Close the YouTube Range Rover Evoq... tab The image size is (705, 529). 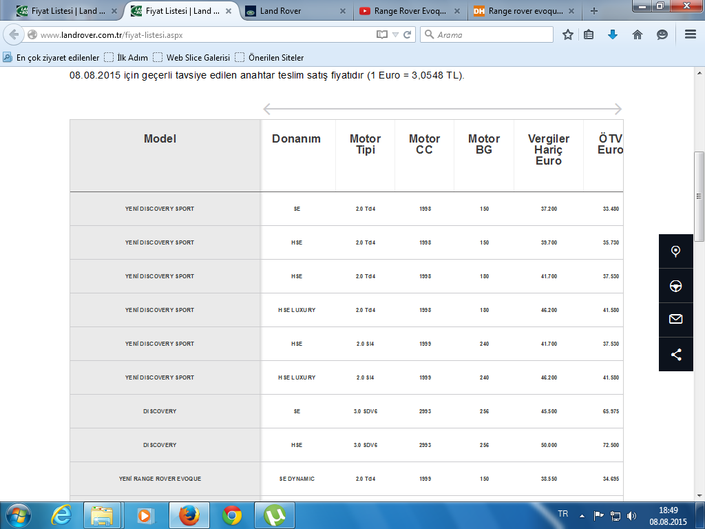[457, 11]
